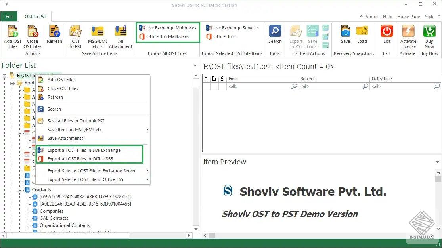Select Organizational Contacts folder

coord(65,225)
